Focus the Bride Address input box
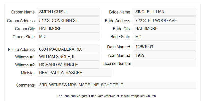 pyautogui.click(x=165, y=20)
